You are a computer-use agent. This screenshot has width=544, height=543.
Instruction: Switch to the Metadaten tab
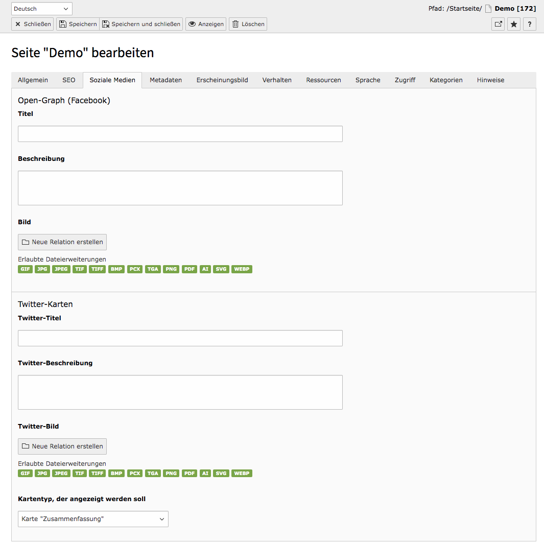(165, 80)
